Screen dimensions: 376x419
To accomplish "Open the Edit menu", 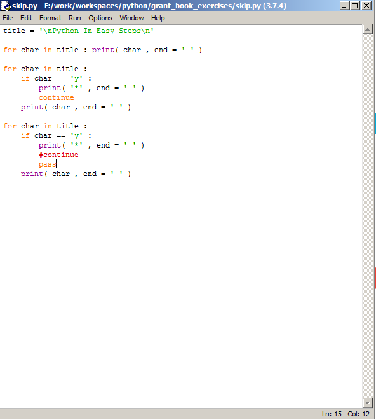I will tap(26, 18).
